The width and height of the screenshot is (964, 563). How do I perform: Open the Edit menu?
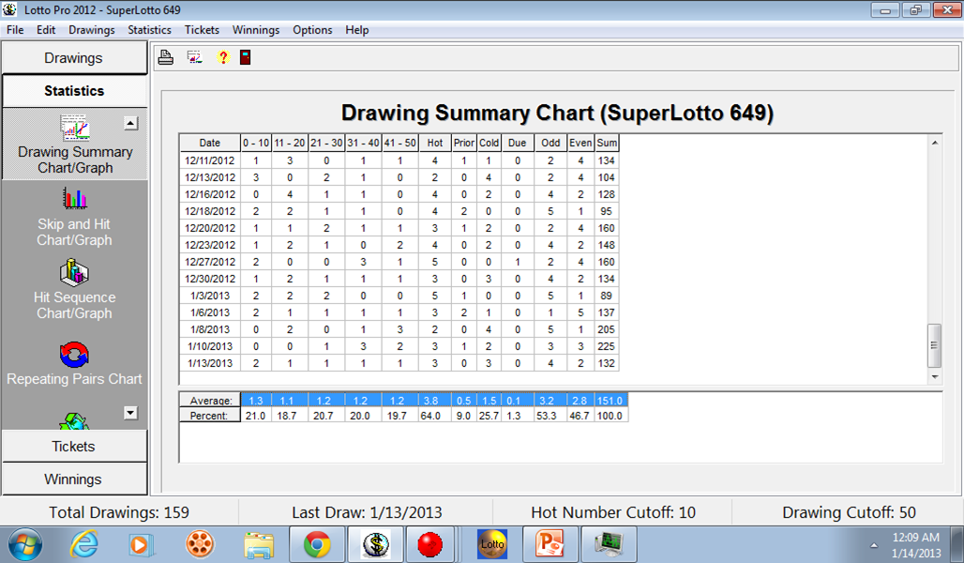tap(46, 30)
